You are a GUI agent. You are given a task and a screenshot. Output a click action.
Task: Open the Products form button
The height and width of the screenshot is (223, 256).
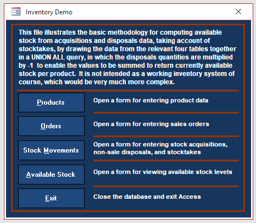point(51,102)
